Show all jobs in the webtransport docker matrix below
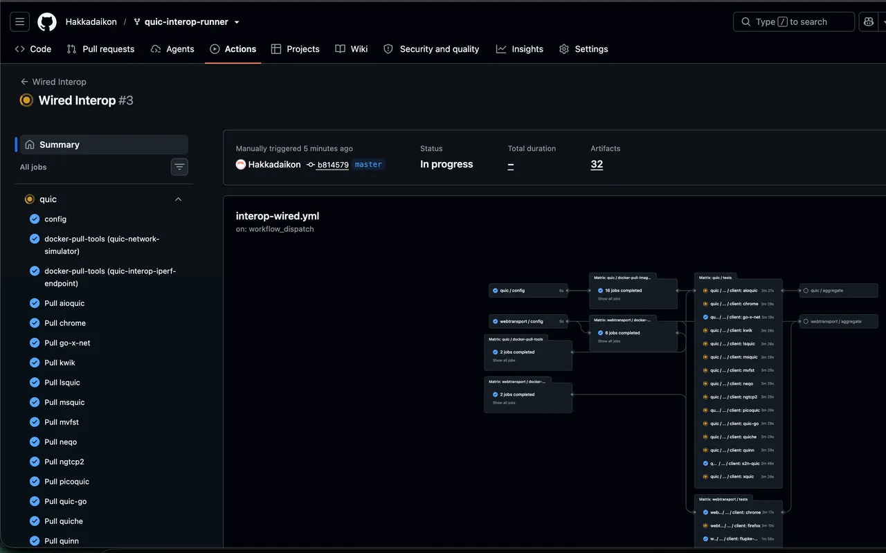The image size is (886, 553). click(x=504, y=403)
